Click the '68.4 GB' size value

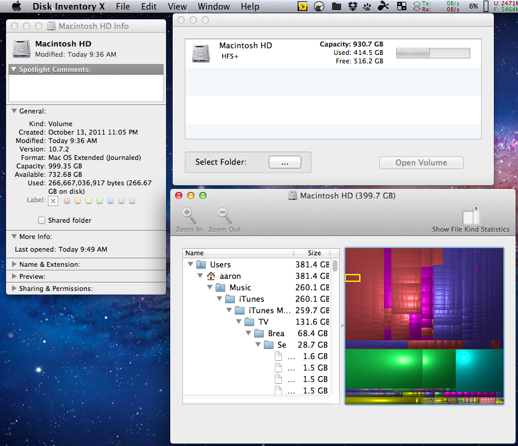pyautogui.click(x=313, y=333)
